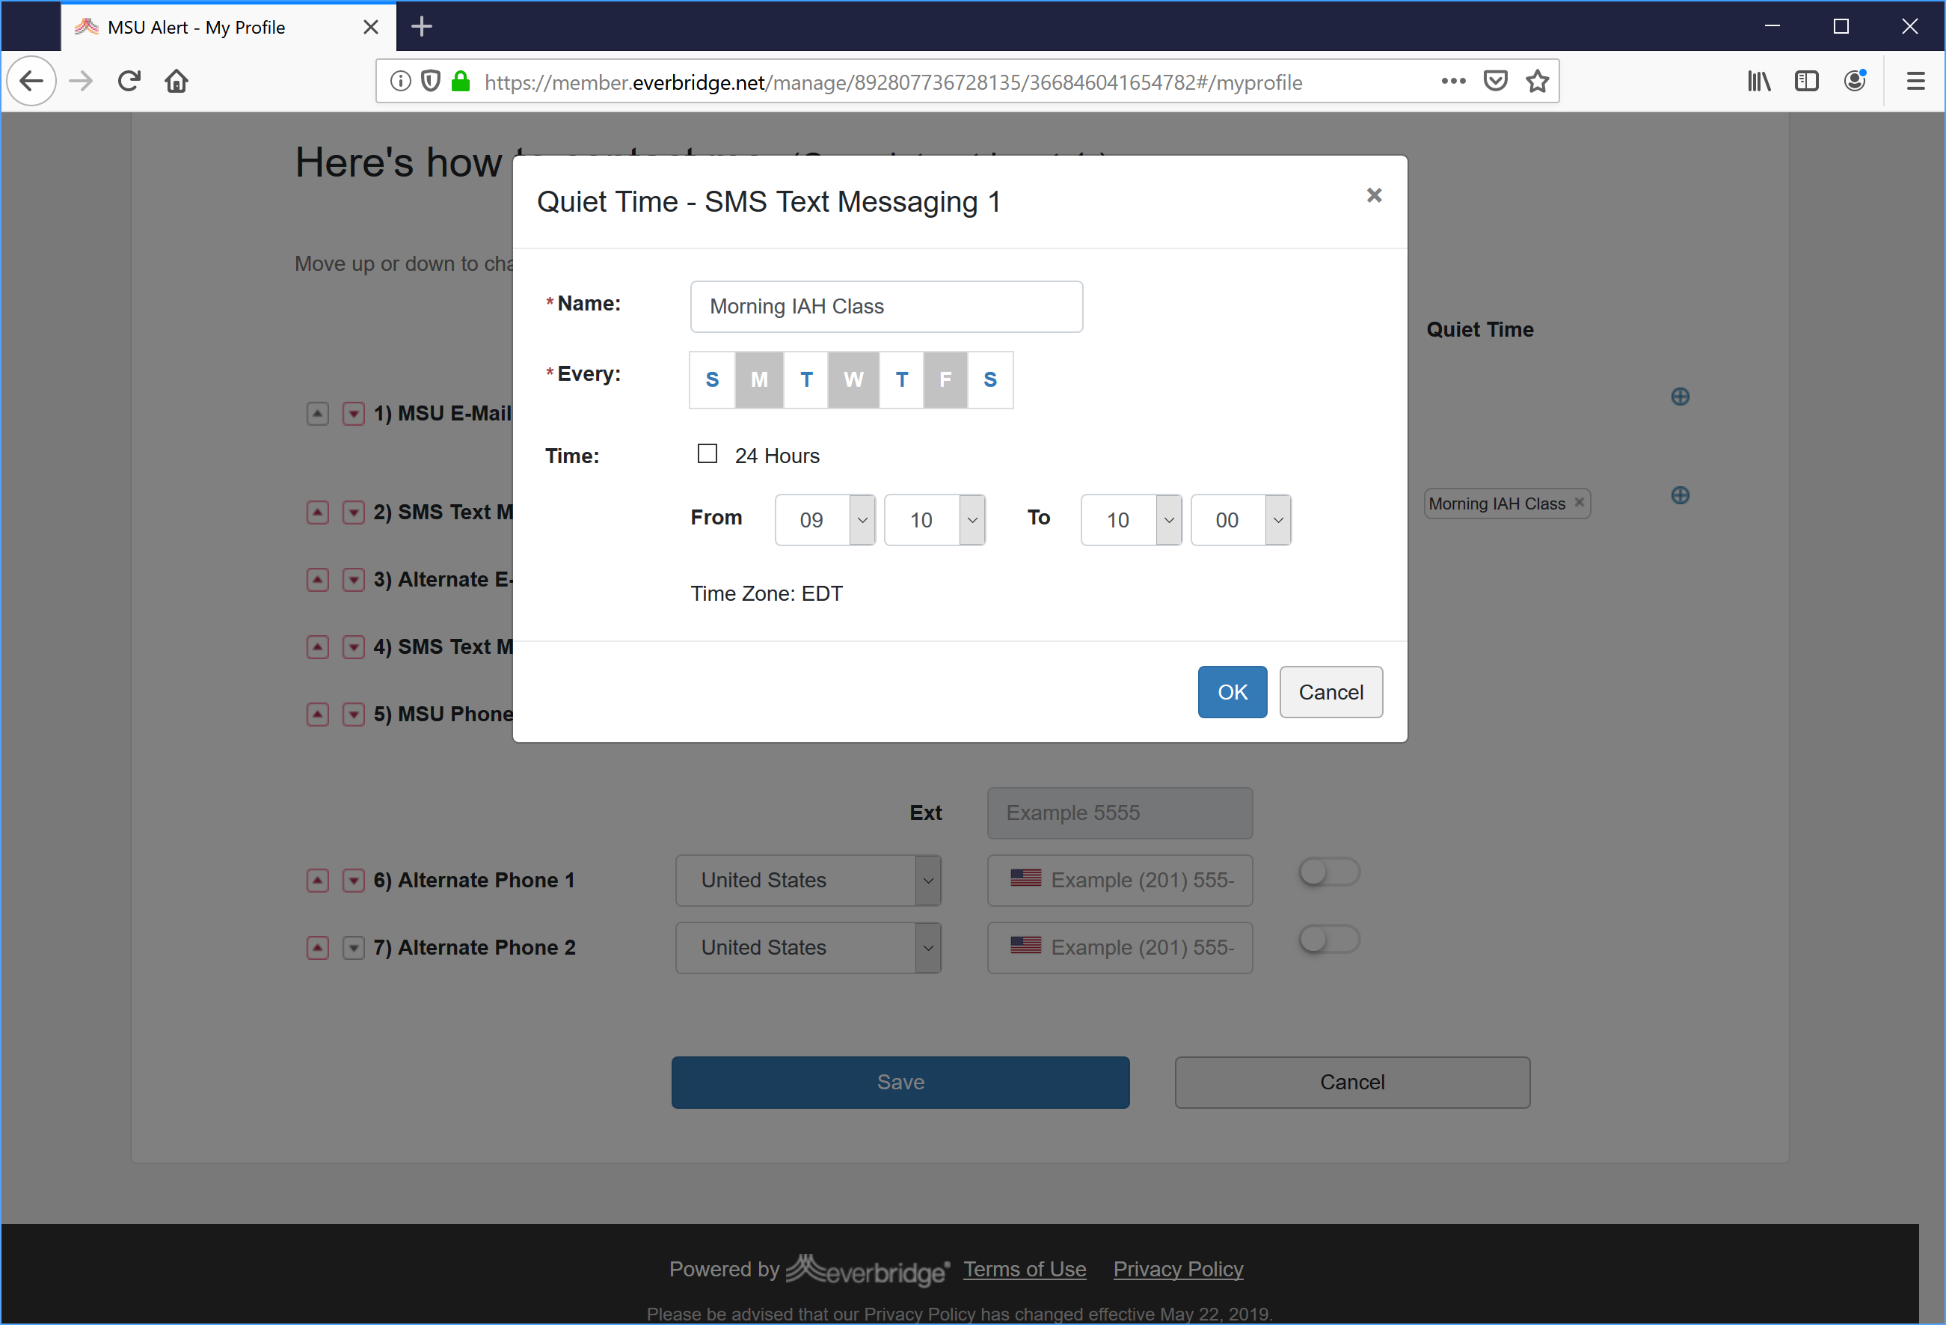Check the 24 Hours checkbox
This screenshot has width=1946, height=1325.
pyautogui.click(x=707, y=454)
